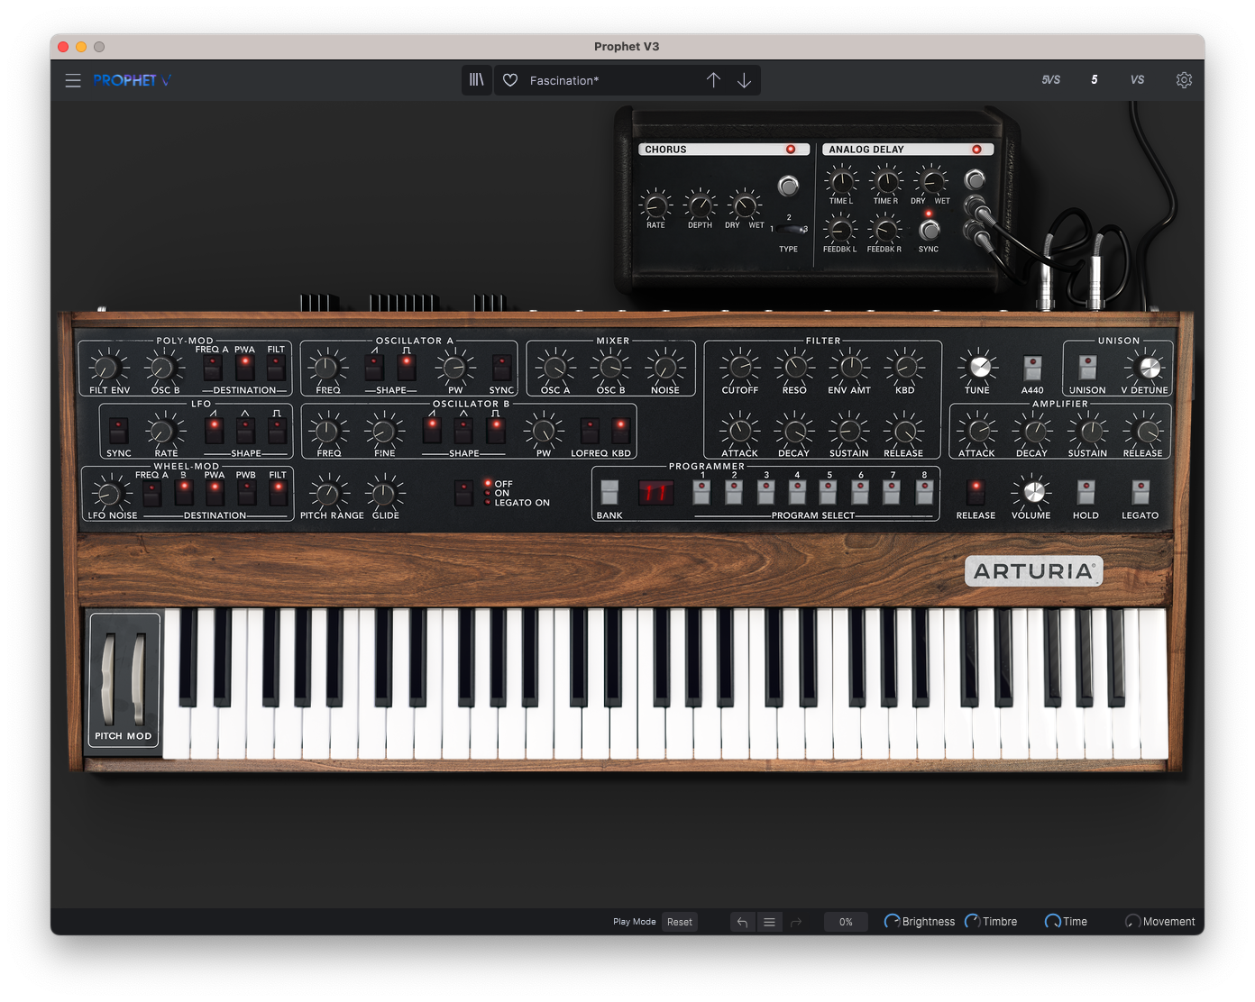Switch to 5/VS hybrid mode tab
Viewport: 1255px width, 1002px height.
click(1050, 80)
